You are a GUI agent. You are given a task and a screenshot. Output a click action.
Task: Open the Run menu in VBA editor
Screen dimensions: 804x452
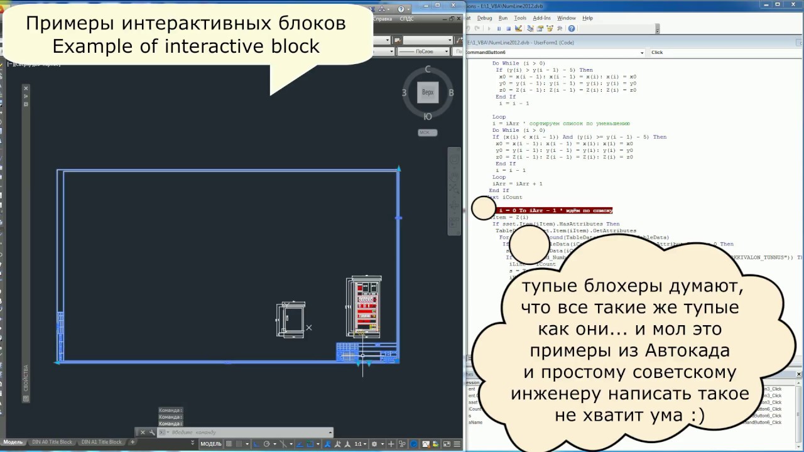click(x=503, y=18)
